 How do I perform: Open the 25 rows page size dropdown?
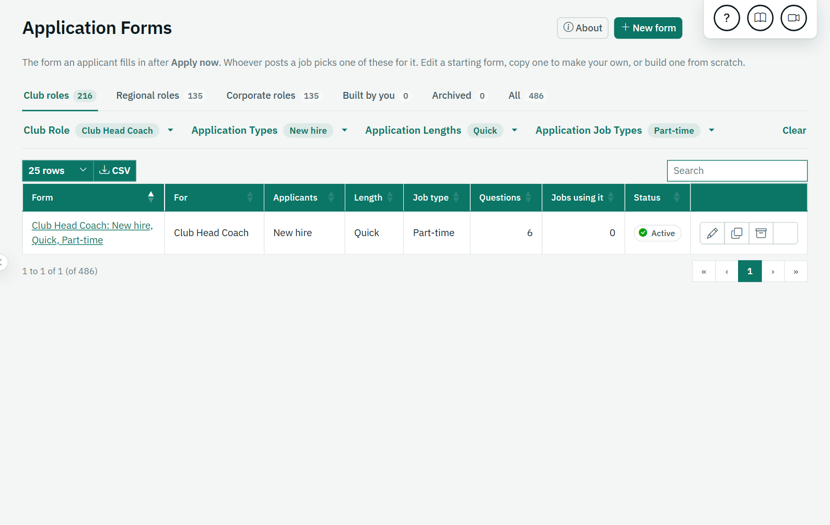coord(57,171)
